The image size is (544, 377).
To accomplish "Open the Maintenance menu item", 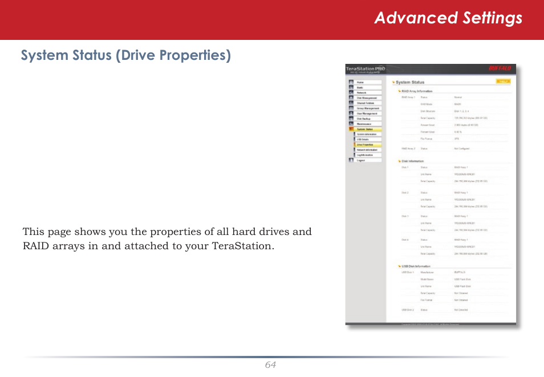I will 368,124.
